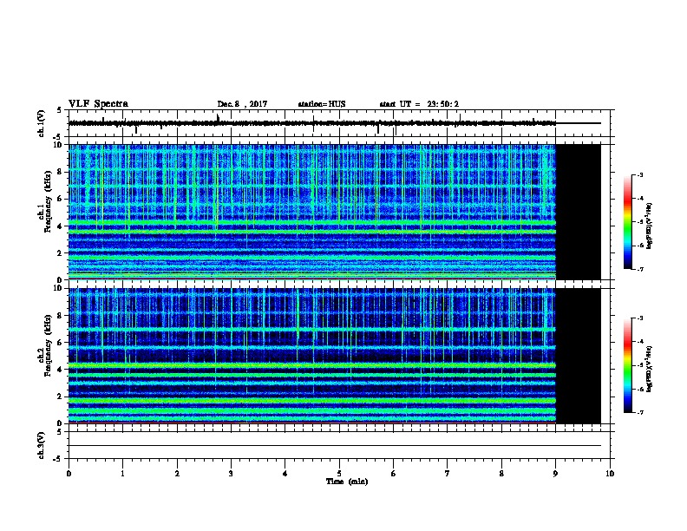
Task: Click the "10" tick on the time axis
Action: tap(610, 473)
